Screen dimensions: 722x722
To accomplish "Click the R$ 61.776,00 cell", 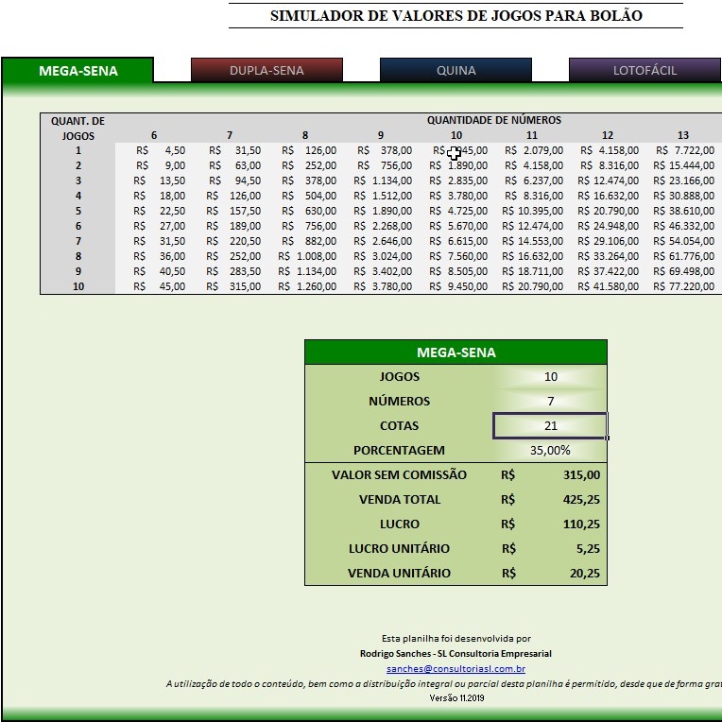I will click(x=683, y=256).
